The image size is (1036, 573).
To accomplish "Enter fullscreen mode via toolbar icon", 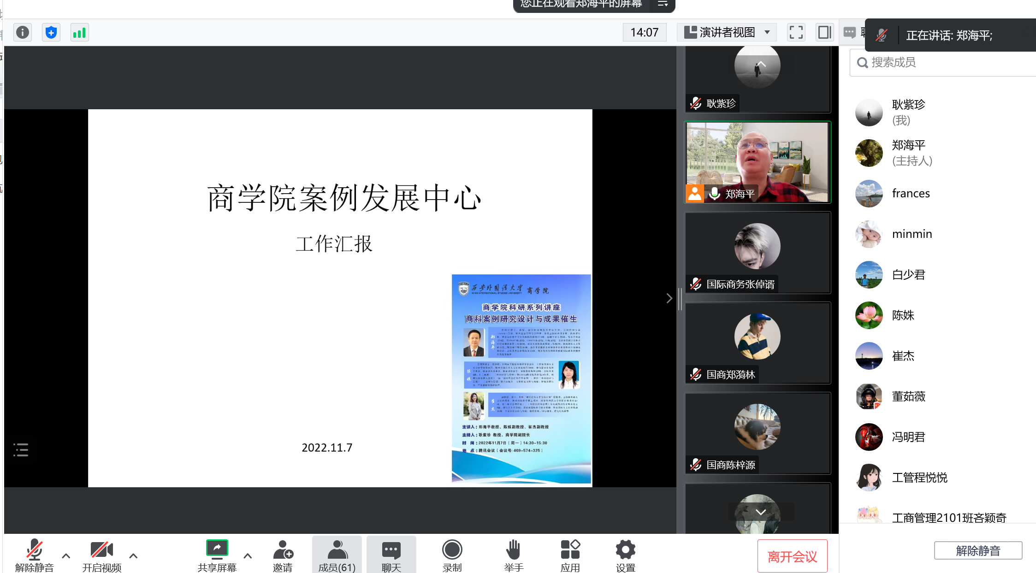I will (796, 32).
